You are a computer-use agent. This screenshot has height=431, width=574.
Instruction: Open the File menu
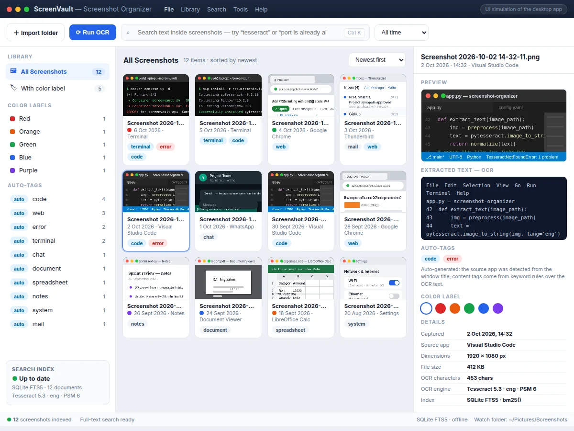click(169, 9)
